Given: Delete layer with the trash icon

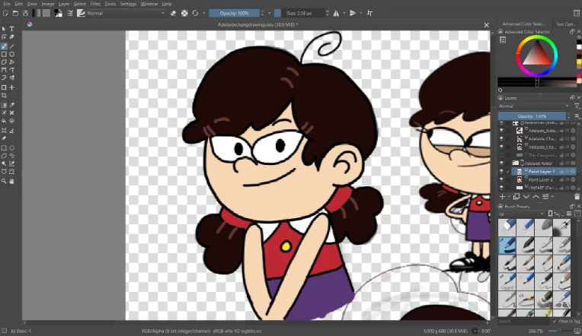Looking at the screenshot, I should 577,197.
